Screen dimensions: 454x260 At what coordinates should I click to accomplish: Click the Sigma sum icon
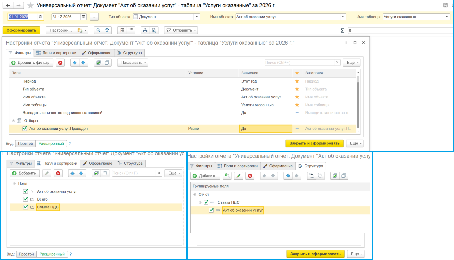[x=342, y=30]
